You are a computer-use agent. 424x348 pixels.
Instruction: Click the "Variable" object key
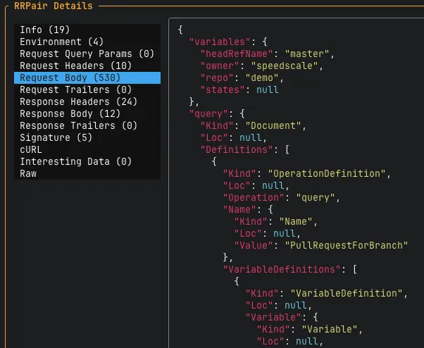click(x=273, y=317)
